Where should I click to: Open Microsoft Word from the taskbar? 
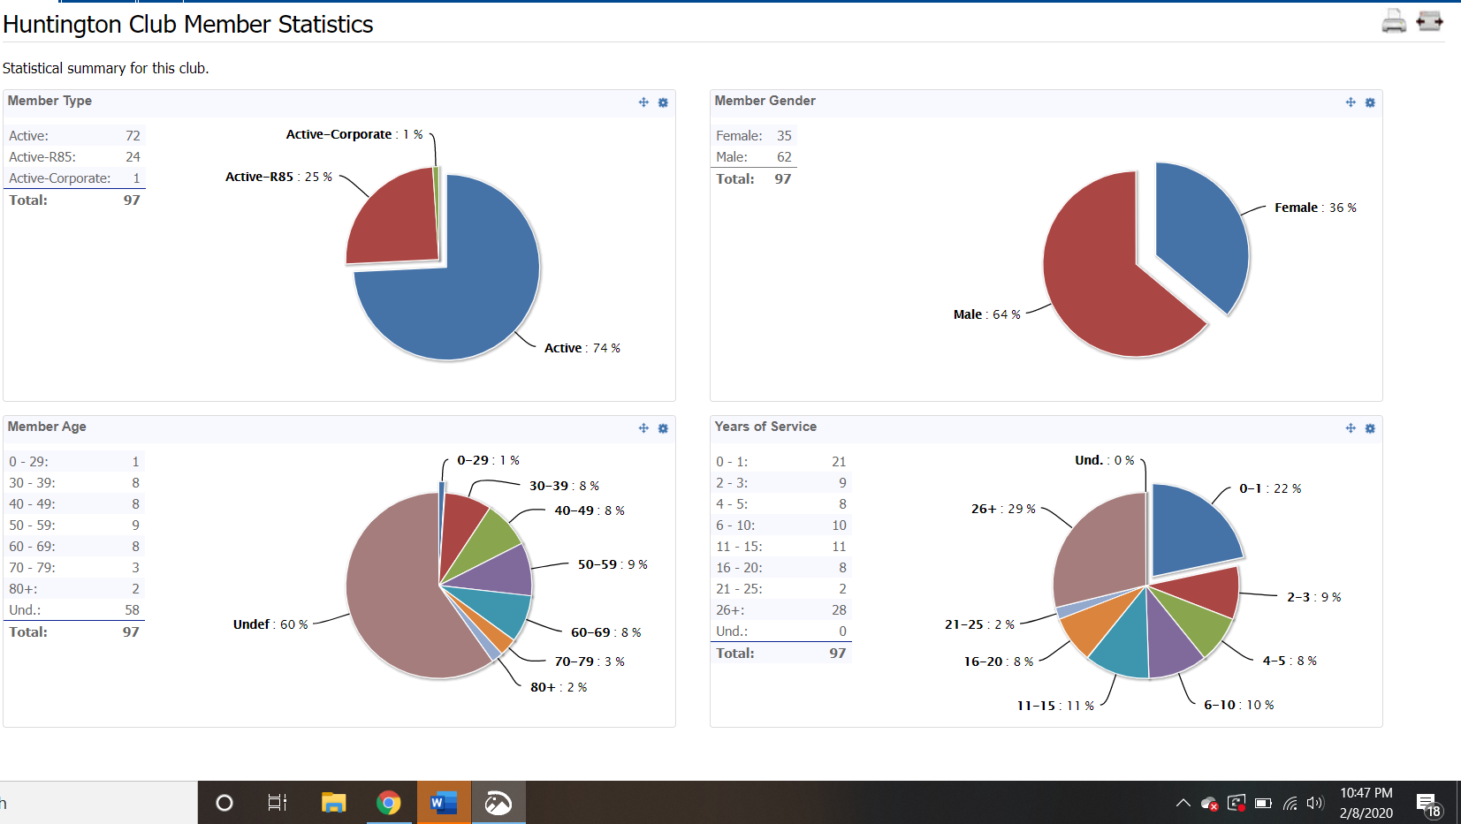pyautogui.click(x=444, y=803)
